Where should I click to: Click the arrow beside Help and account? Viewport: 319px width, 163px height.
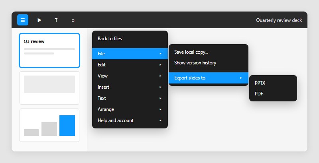pyautogui.click(x=161, y=120)
